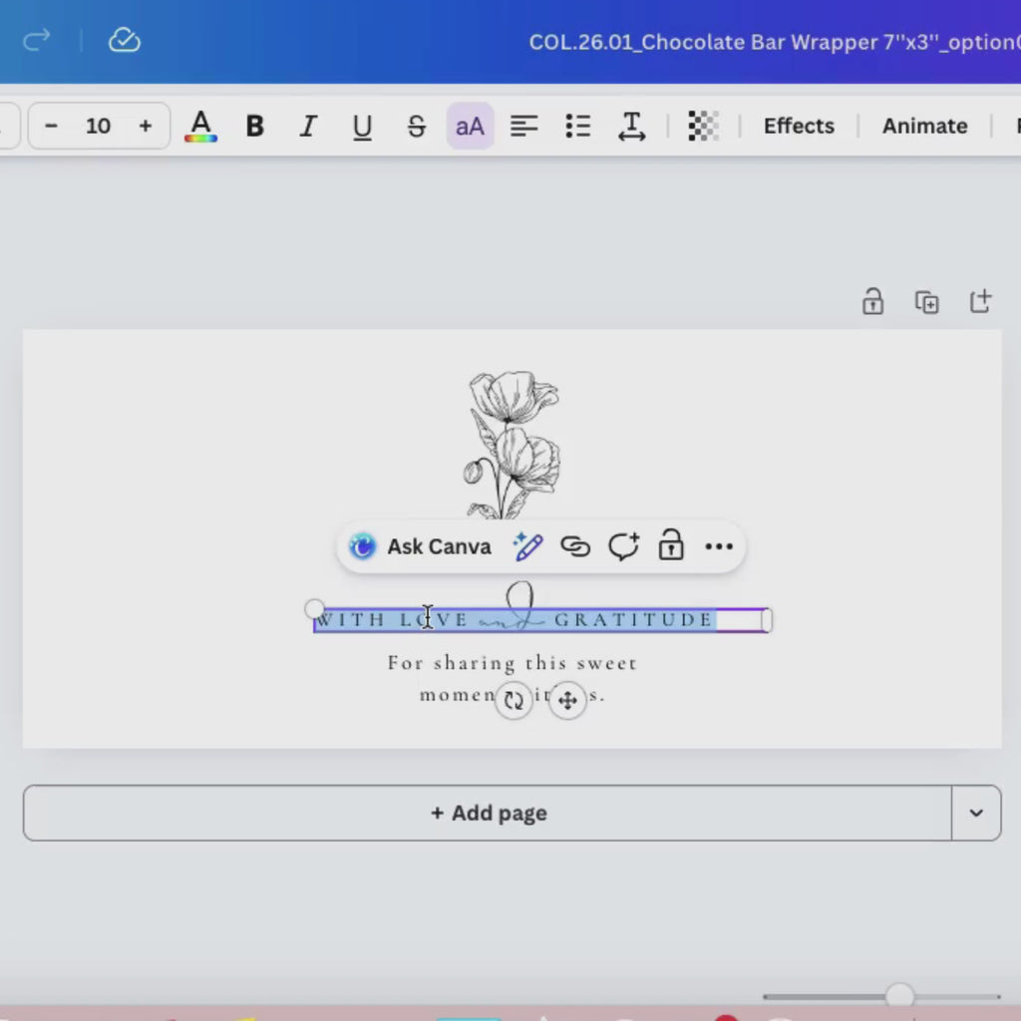
Task: Open letter and line spacing options
Action: (631, 126)
